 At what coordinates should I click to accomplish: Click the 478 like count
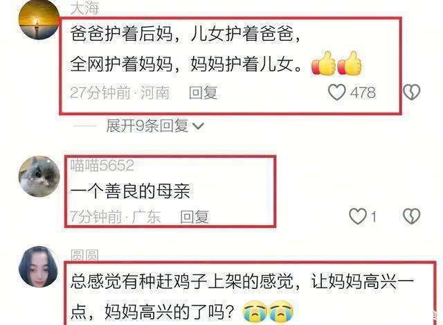pyautogui.click(x=363, y=92)
